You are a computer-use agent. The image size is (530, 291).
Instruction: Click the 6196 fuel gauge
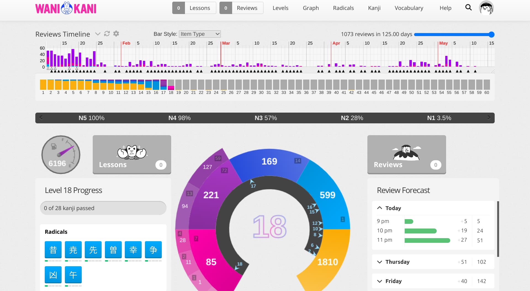coord(61,154)
